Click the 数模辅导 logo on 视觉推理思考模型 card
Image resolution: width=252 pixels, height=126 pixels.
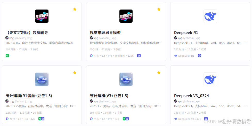[126, 16]
